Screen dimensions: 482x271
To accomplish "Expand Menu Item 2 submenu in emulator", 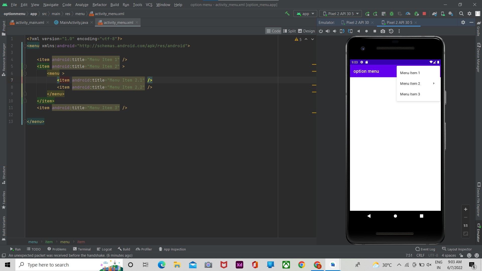I will tap(418, 84).
